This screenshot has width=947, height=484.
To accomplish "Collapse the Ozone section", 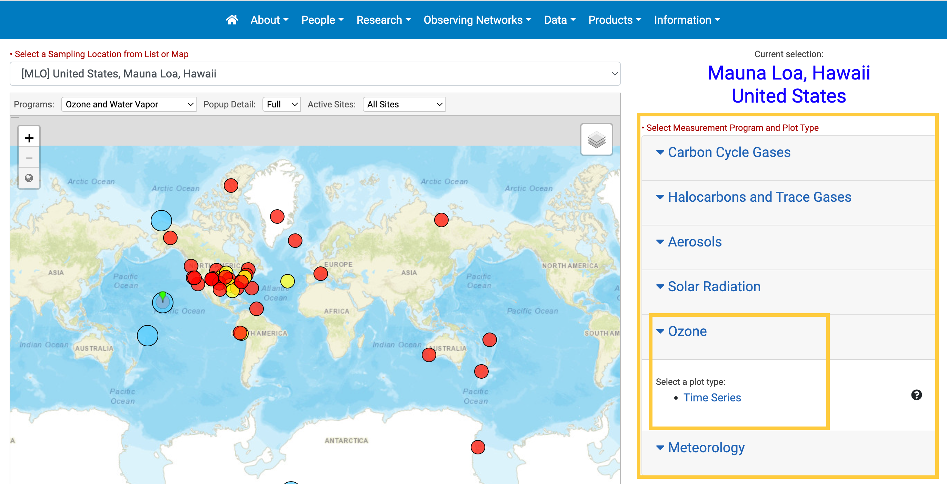I will (x=687, y=332).
